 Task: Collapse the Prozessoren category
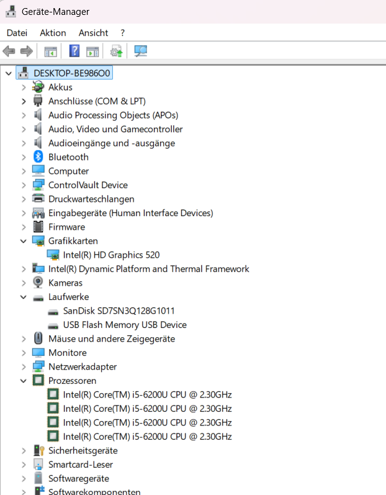pyautogui.click(x=24, y=381)
